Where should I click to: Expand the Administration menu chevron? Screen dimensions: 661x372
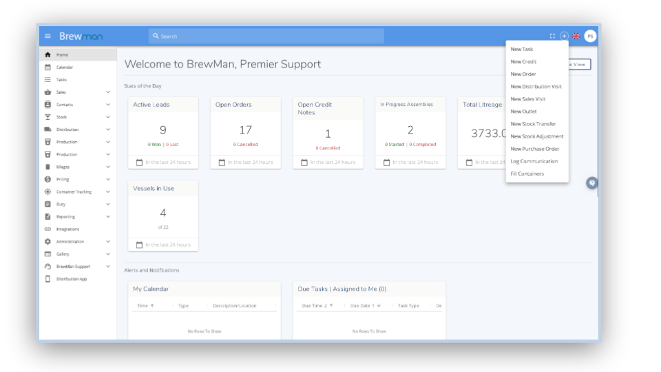pos(108,242)
